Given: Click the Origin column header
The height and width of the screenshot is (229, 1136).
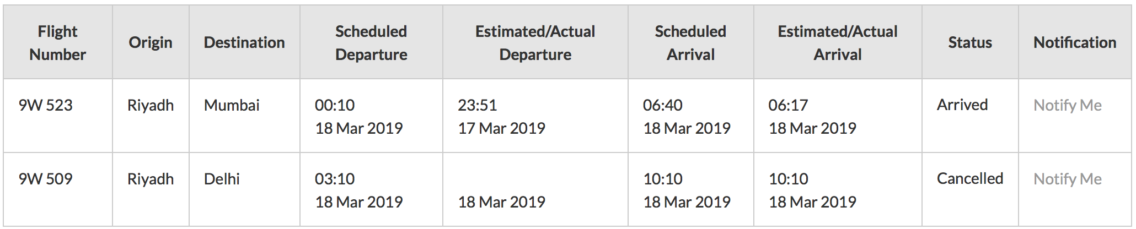Looking at the screenshot, I should 151,42.
